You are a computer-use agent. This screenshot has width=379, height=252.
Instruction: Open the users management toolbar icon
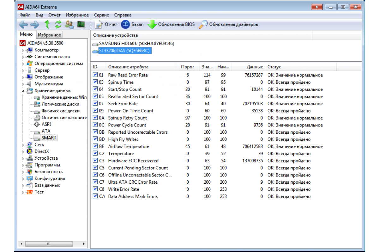70,24
